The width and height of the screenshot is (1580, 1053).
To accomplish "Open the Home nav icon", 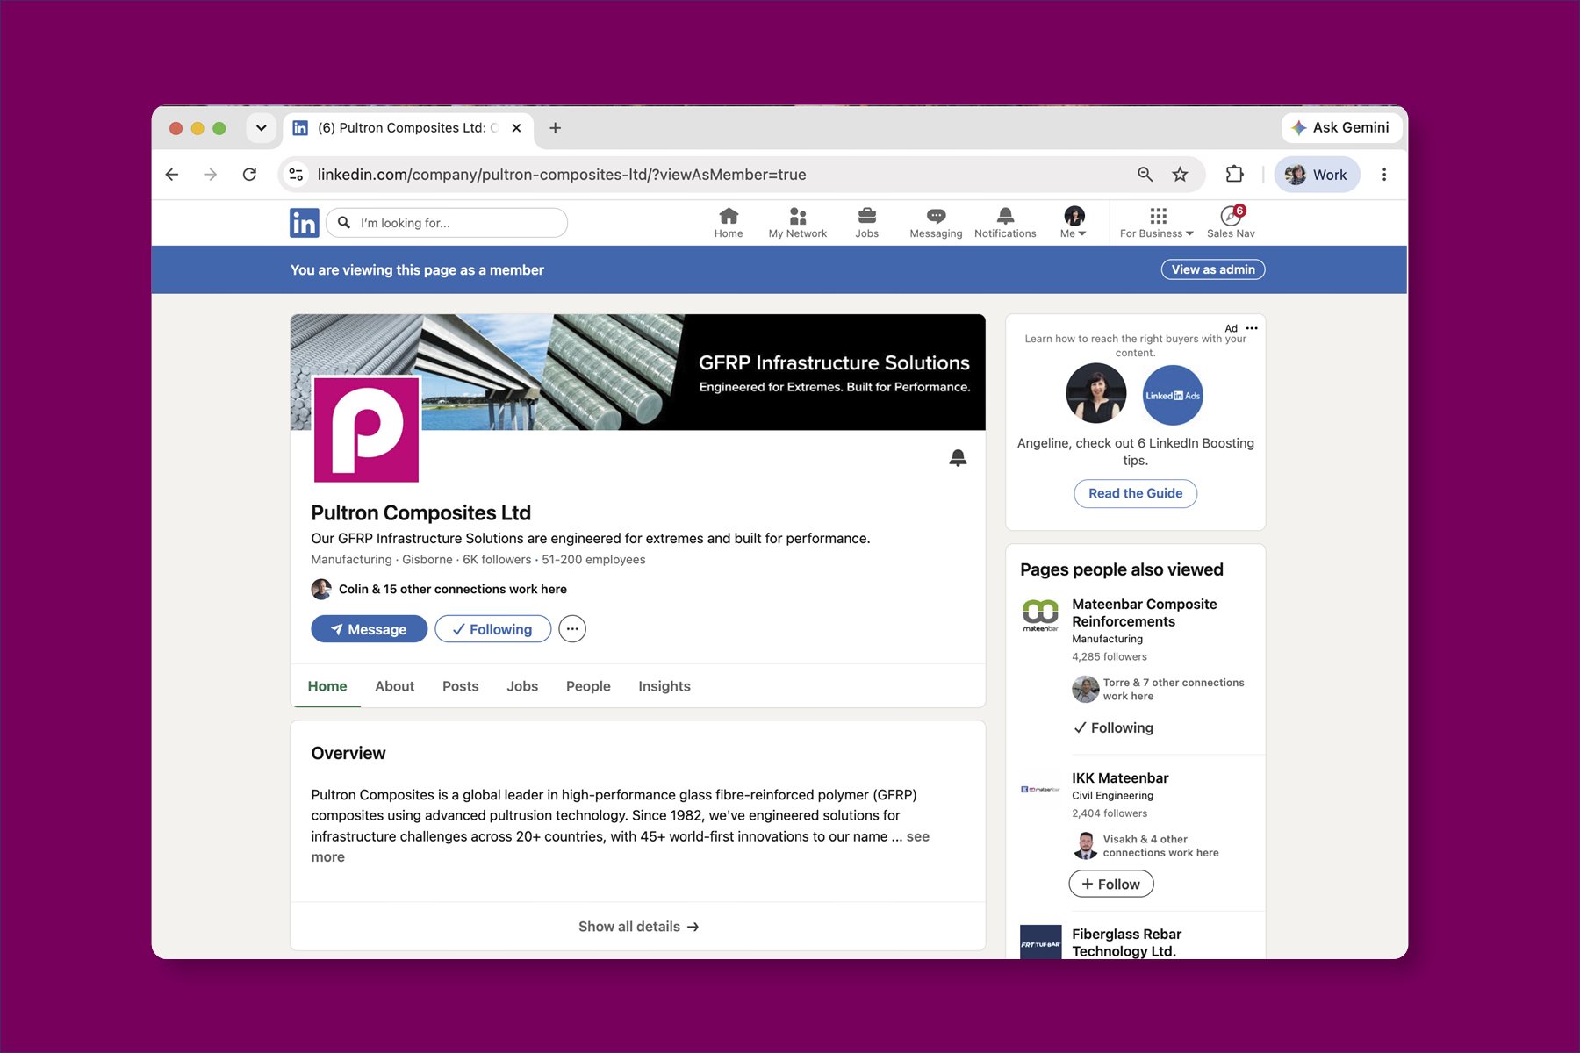I will tap(729, 223).
